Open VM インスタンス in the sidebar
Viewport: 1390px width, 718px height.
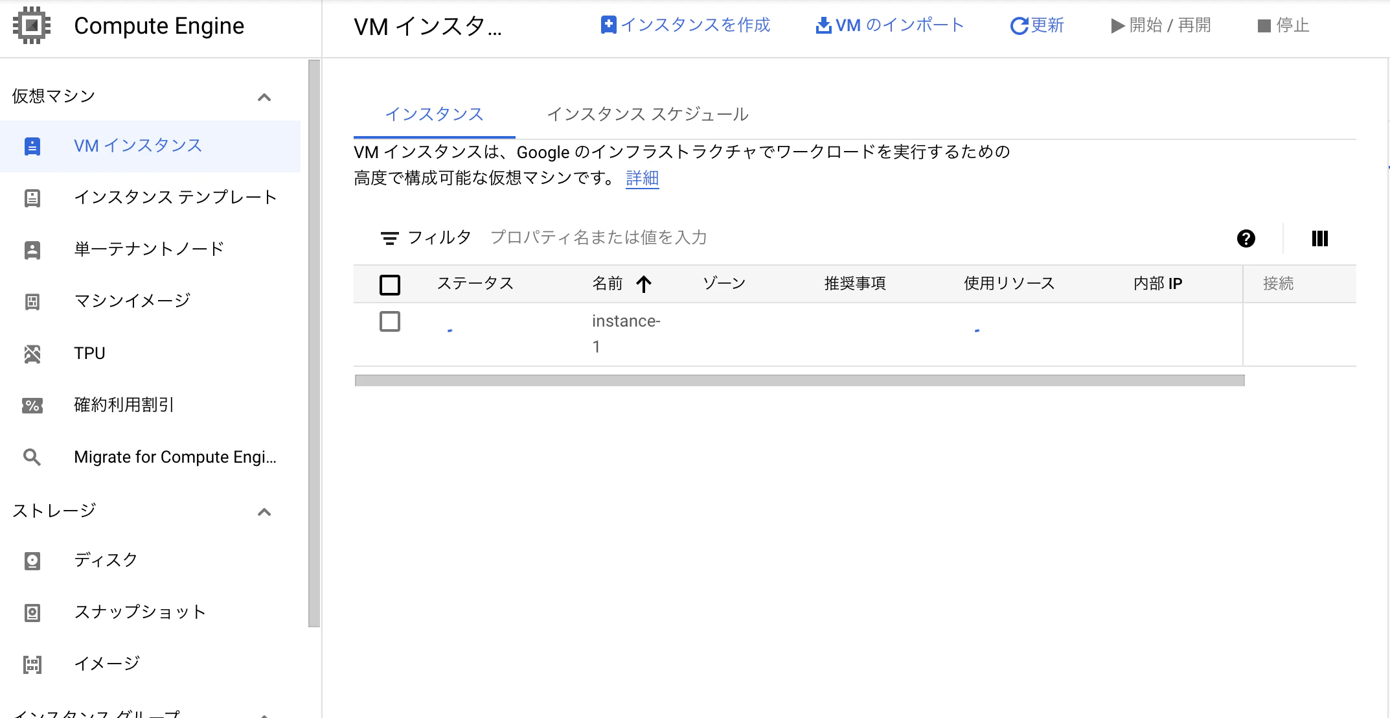point(150,146)
